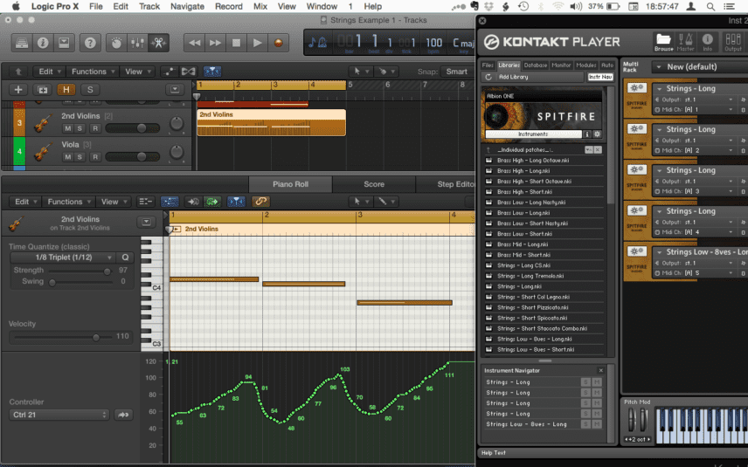Fast forward the playhead
The width and height of the screenshot is (748, 467).
click(216, 43)
